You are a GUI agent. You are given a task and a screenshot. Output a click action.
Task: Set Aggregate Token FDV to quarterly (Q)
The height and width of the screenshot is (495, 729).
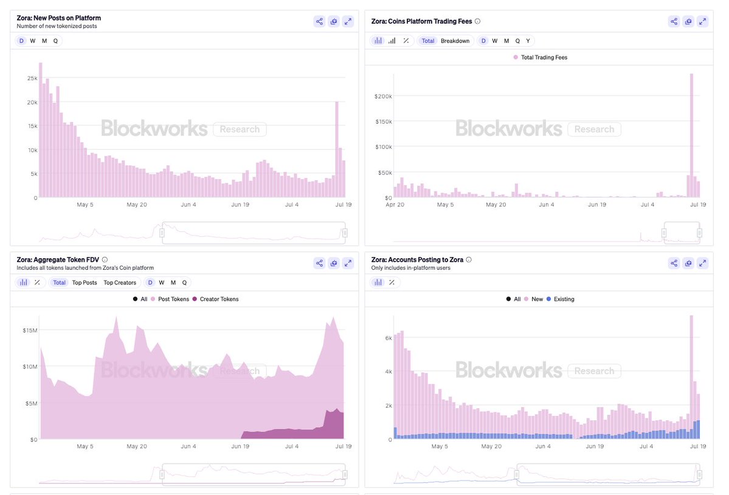[x=184, y=282]
